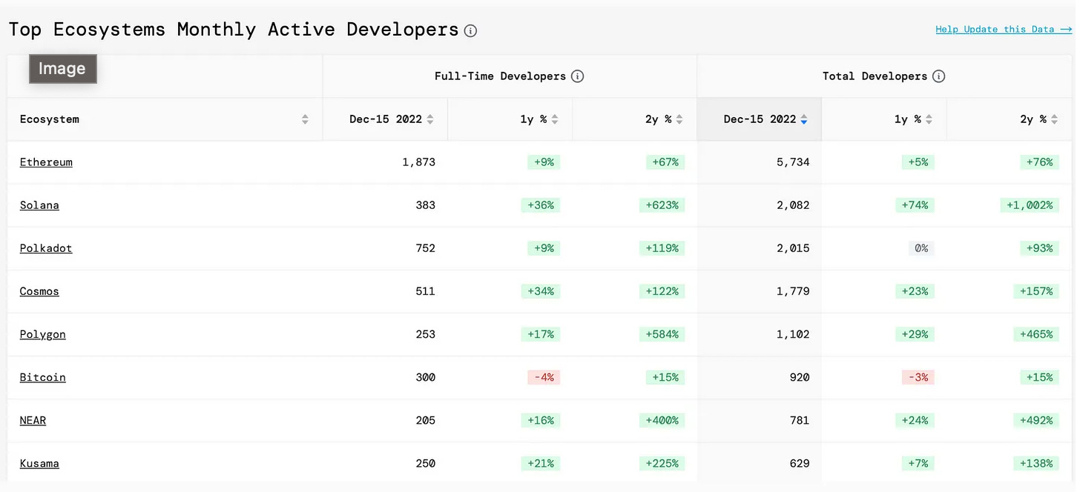The height and width of the screenshot is (492, 1077).
Task: Click Polkadot 0% badge
Action: (x=921, y=248)
